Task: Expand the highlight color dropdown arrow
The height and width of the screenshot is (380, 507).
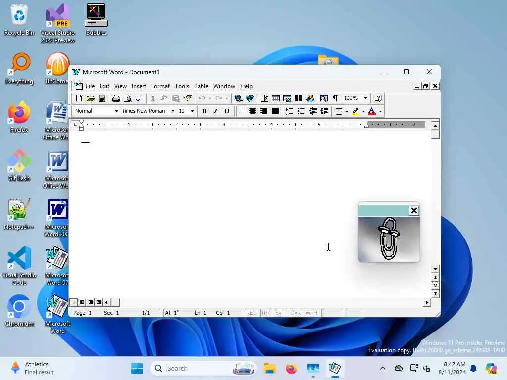Action: pyautogui.click(x=363, y=111)
